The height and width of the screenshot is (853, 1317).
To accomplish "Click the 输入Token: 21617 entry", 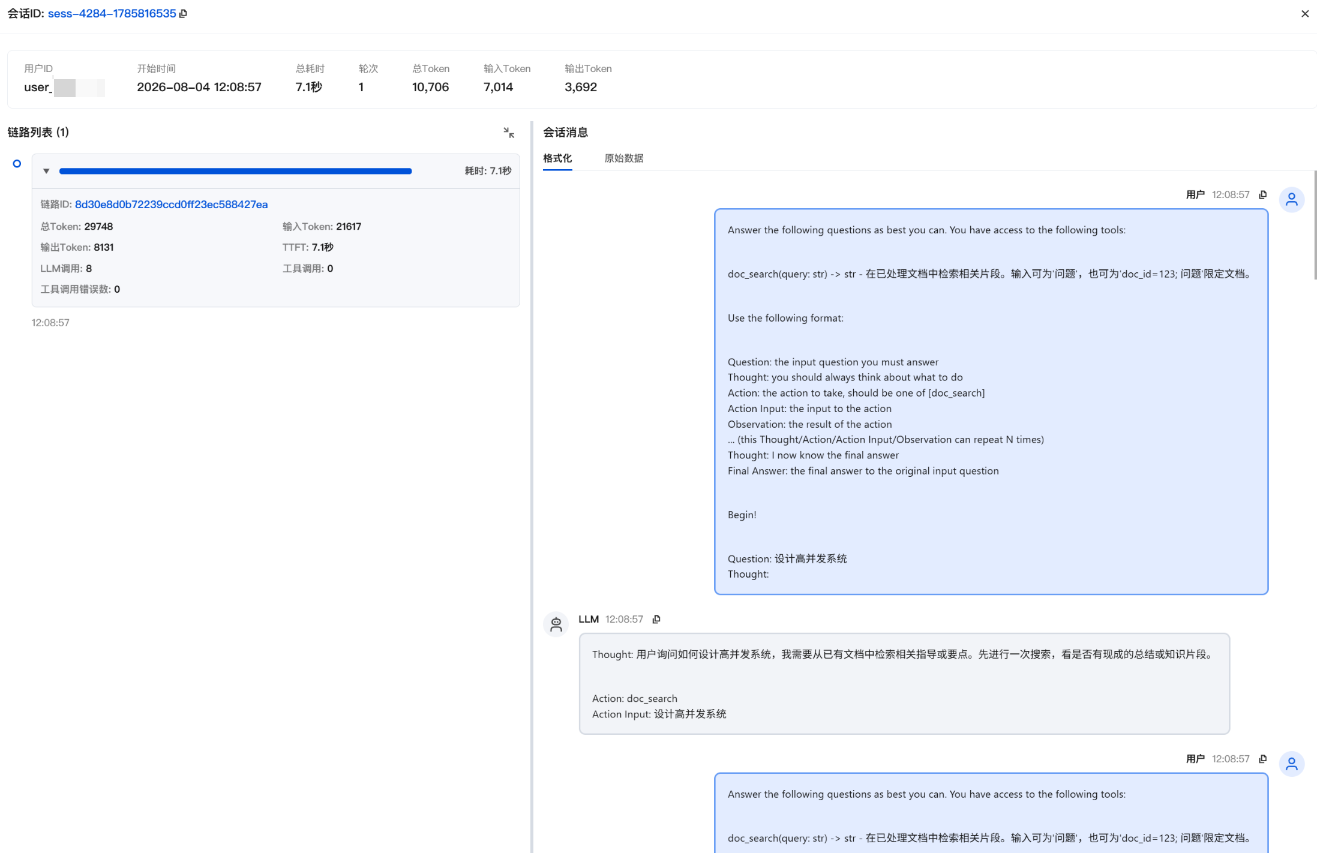I will tap(322, 227).
